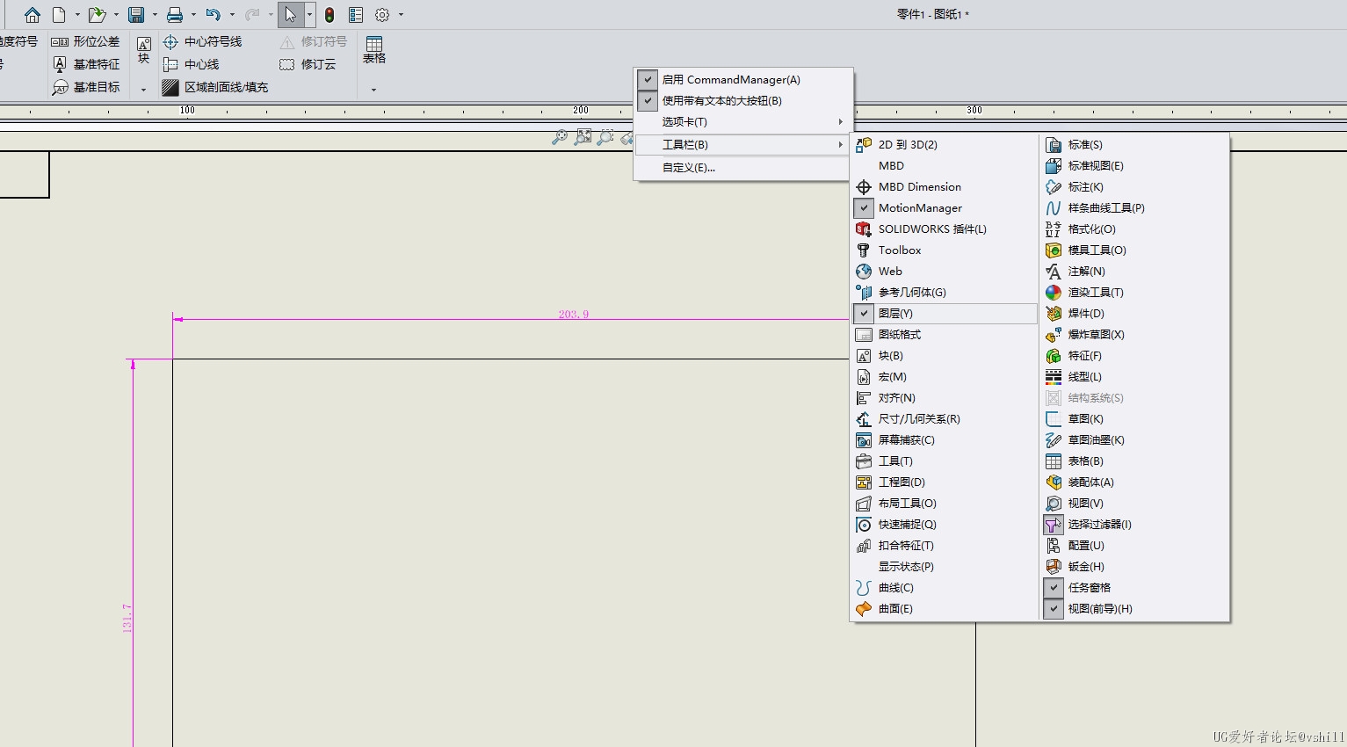1347x747 pixels.
Task: Open dropdown arrow next to New icon
Action: (77, 15)
